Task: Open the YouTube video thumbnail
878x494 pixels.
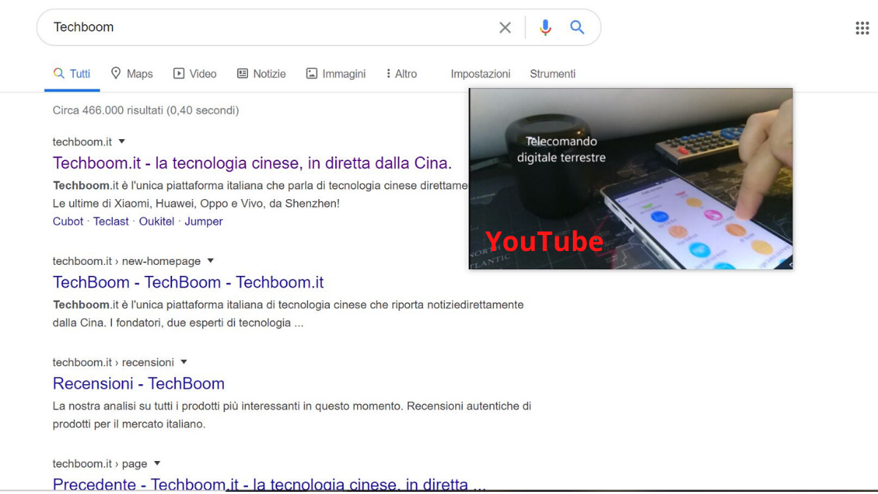Action: tap(631, 179)
